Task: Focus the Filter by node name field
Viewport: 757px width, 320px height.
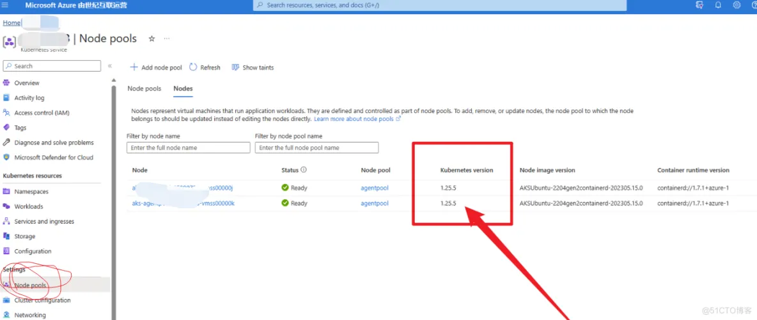Action: coord(188,148)
